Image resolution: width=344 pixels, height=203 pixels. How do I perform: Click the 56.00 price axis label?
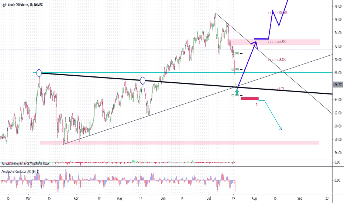pos(338,153)
